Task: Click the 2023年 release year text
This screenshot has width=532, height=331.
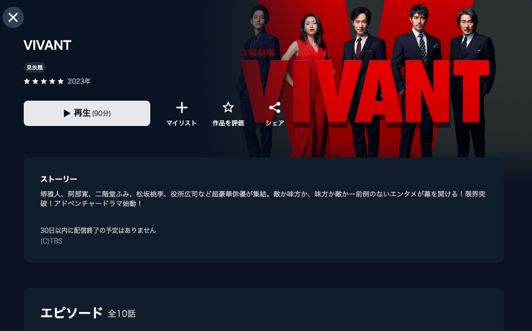Action: click(79, 81)
